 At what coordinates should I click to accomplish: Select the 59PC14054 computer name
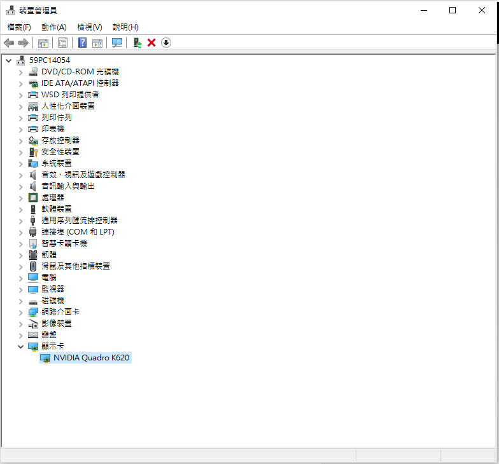(x=50, y=60)
